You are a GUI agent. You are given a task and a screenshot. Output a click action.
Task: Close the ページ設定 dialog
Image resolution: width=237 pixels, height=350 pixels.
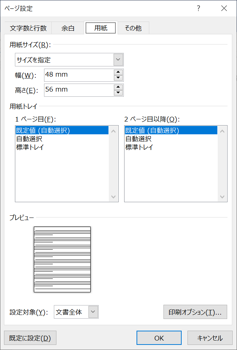(x=224, y=8)
